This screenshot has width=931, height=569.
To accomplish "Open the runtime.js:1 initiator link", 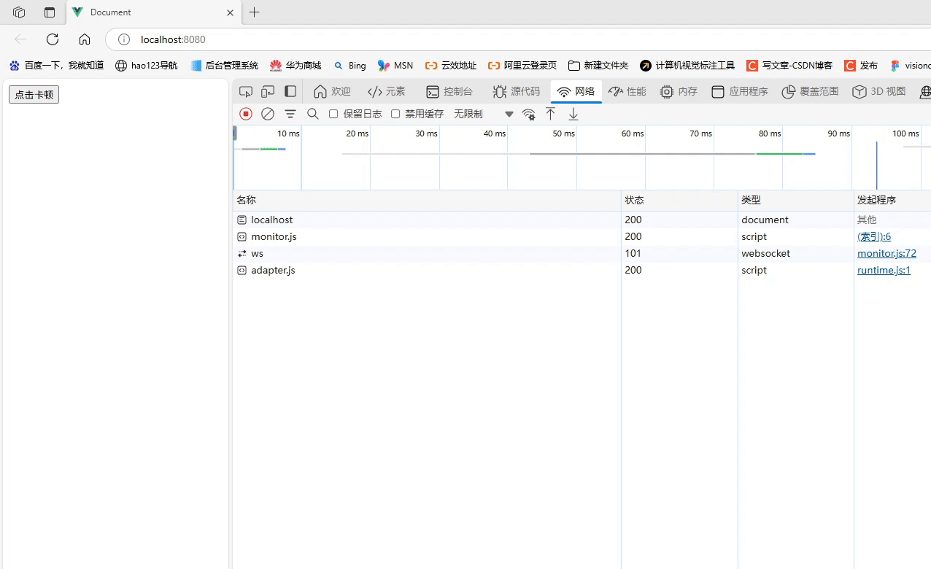I will (x=884, y=270).
